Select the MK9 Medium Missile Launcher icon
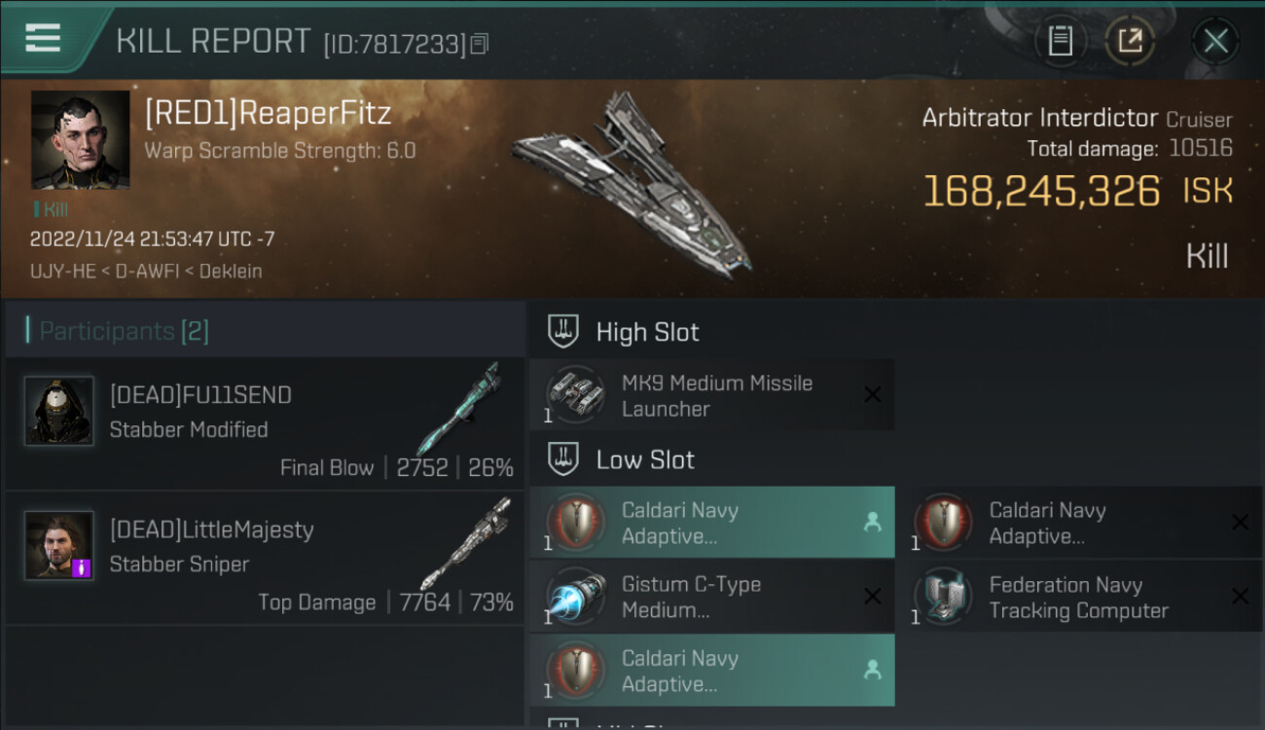The width and height of the screenshot is (1265, 730). tap(574, 395)
